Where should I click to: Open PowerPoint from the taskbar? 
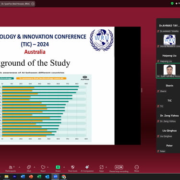tap(31, 177)
